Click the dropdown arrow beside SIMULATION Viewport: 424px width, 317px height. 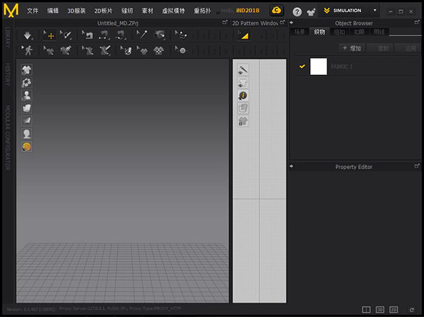point(375,11)
